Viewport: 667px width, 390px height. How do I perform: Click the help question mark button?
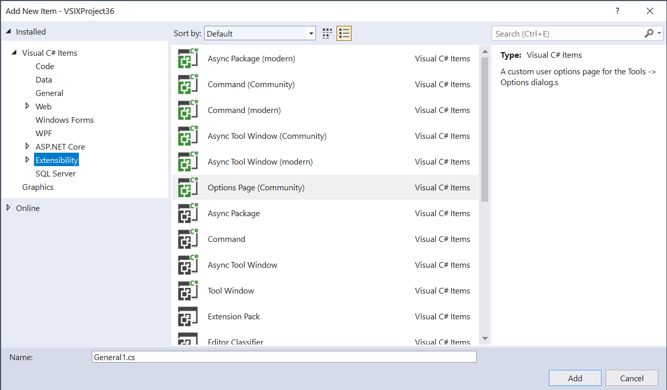click(618, 11)
